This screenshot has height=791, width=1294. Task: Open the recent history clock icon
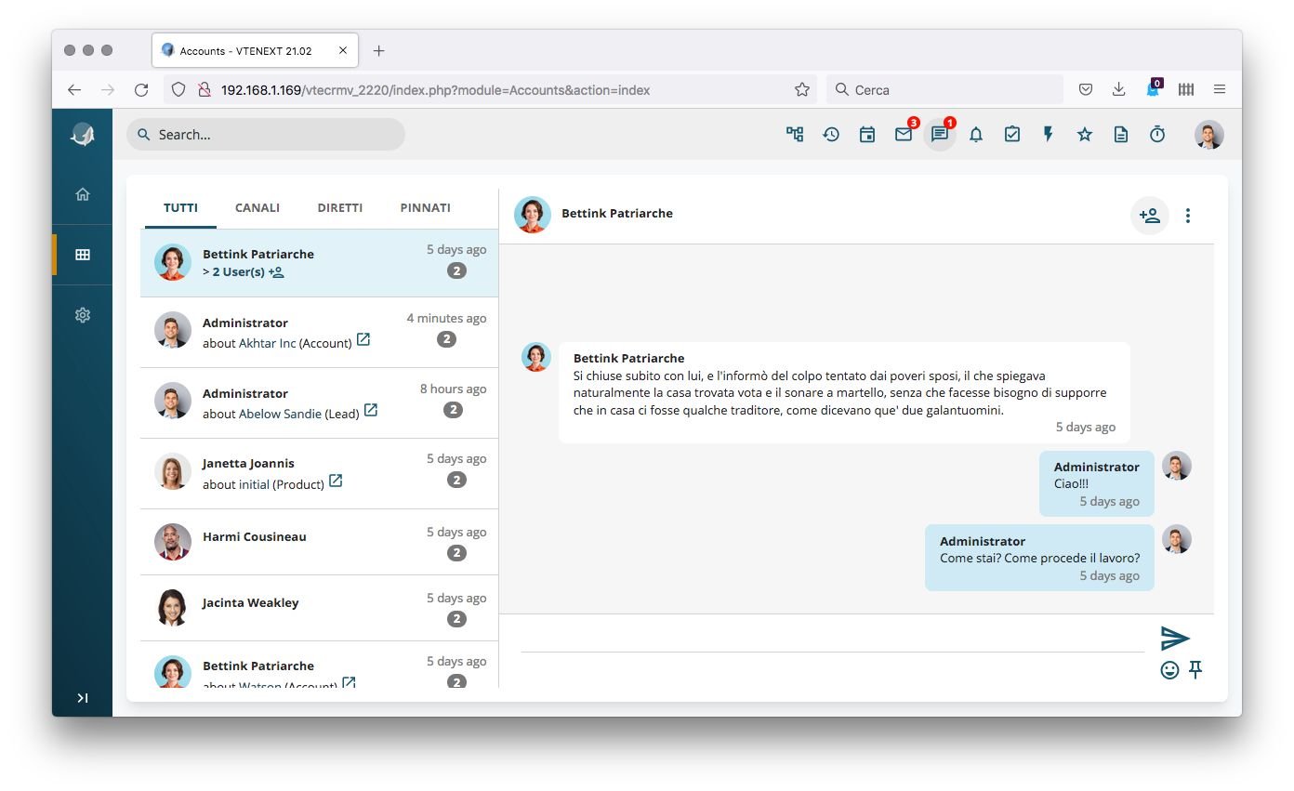tap(831, 135)
